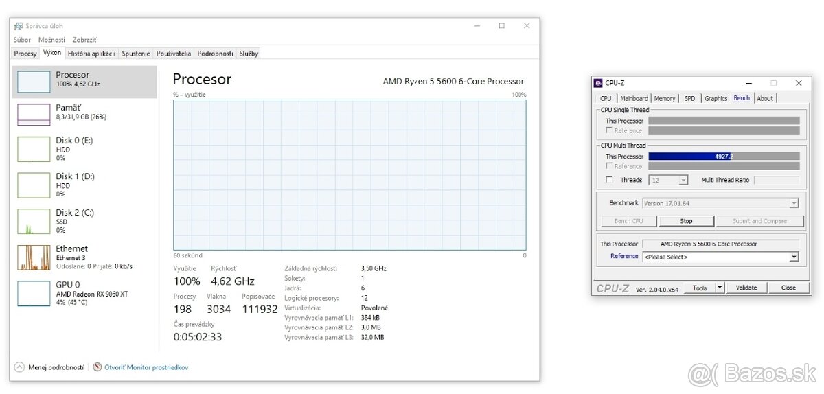Minimize the CPU-Z window
Screen dimensions: 824x394
click(x=748, y=83)
